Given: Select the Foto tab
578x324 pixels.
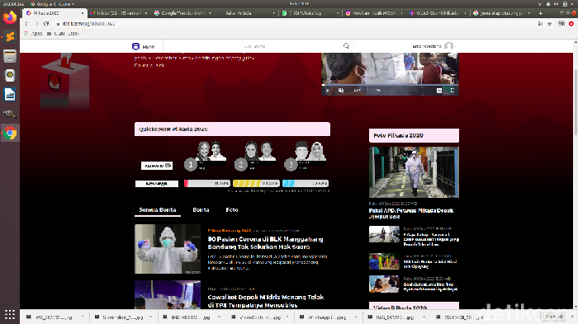Looking at the screenshot, I should [232, 210].
